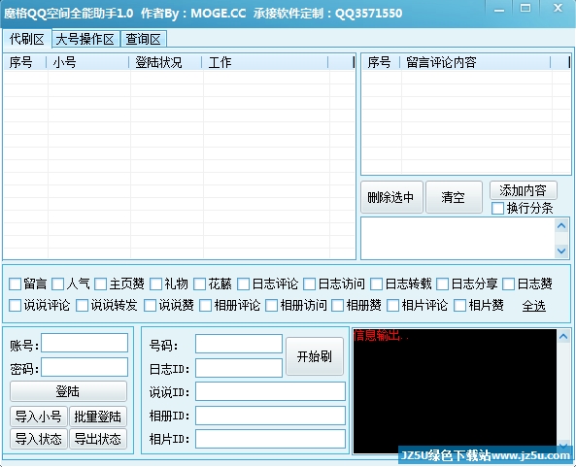Click the 全选 link
The height and width of the screenshot is (467, 576).
(534, 306)
